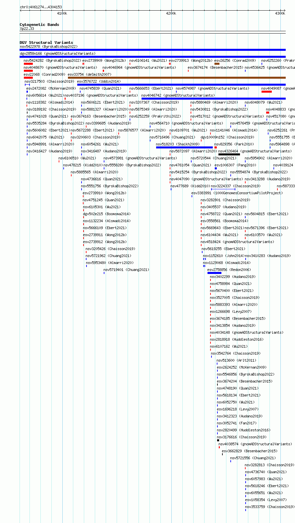This screenshot has height=523, width=295.
Task: Click esv22068 (Conrad2009) label
Action: (x=44, y=75)
